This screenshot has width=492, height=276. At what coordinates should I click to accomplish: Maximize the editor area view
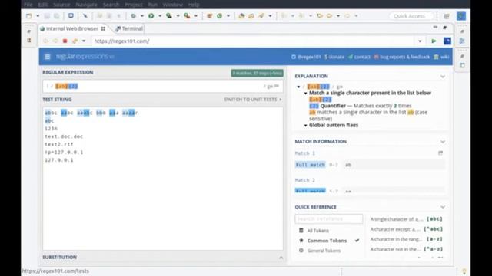click(x=444, y=28)
